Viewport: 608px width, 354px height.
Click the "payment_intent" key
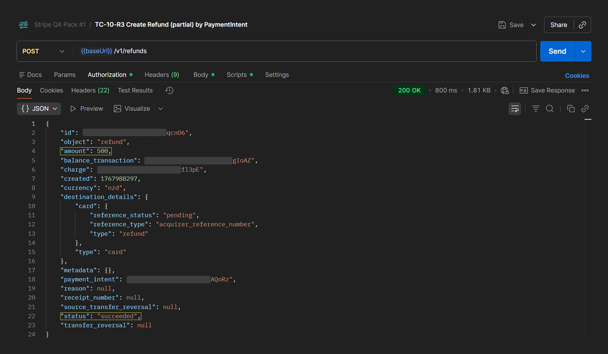(90, 279)
